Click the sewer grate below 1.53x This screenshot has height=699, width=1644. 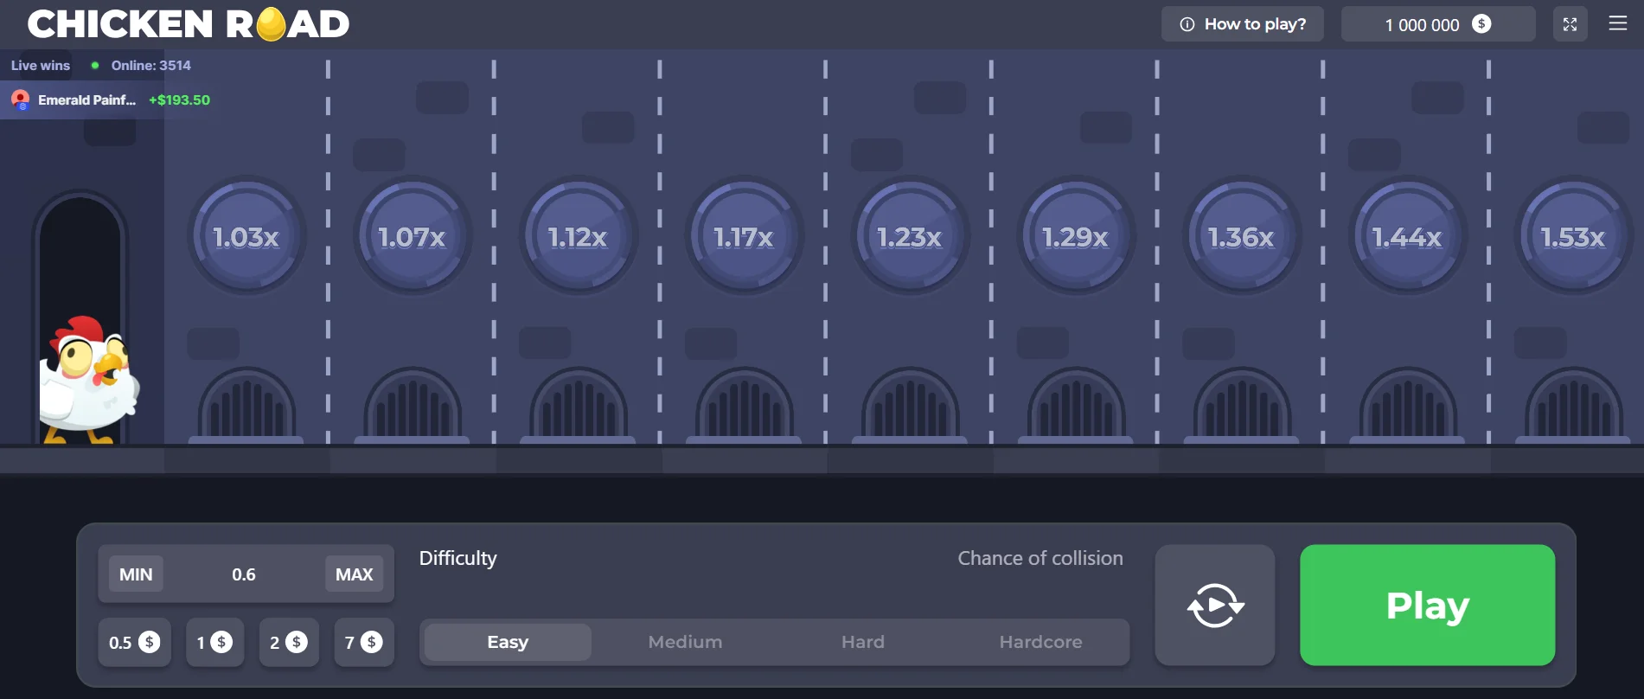(1574, 405)
